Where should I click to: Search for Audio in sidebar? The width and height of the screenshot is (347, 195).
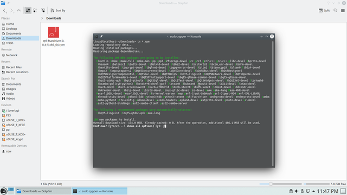(x=10, y=94)
